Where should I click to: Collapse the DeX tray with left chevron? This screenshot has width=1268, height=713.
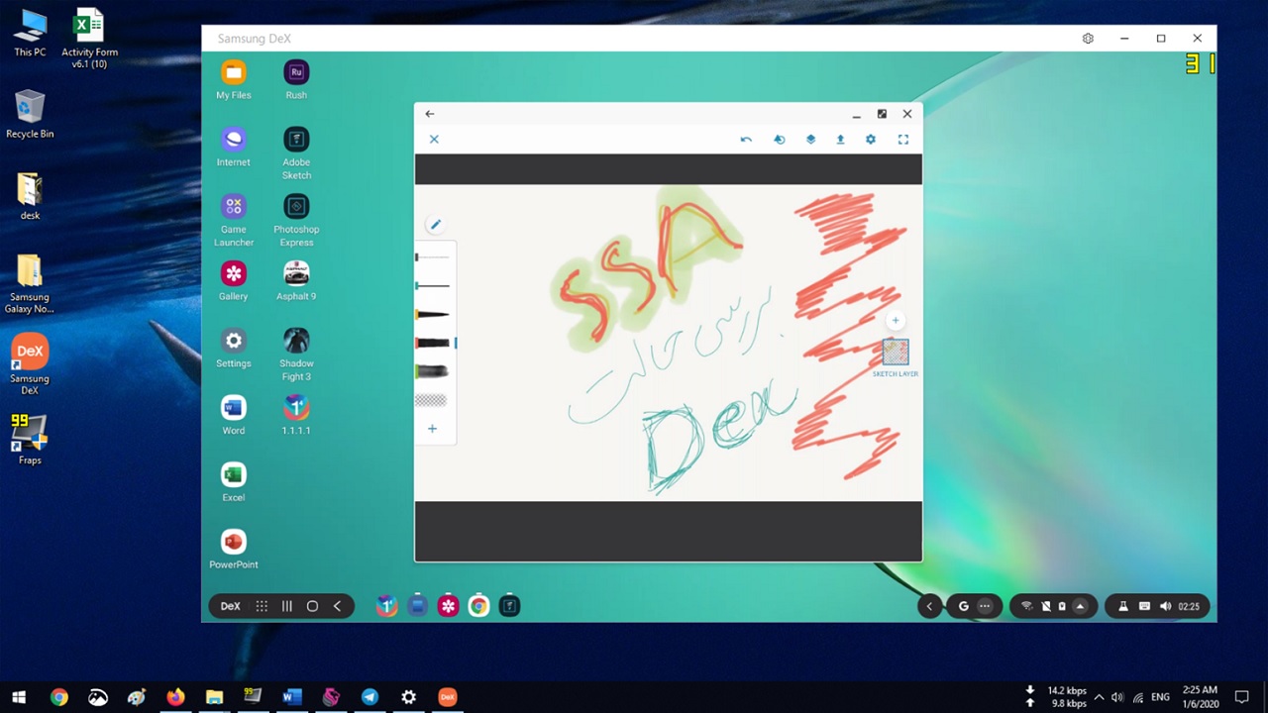tap(929, 606)
